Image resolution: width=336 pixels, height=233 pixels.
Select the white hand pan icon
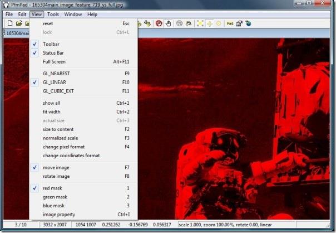[169, 23]
